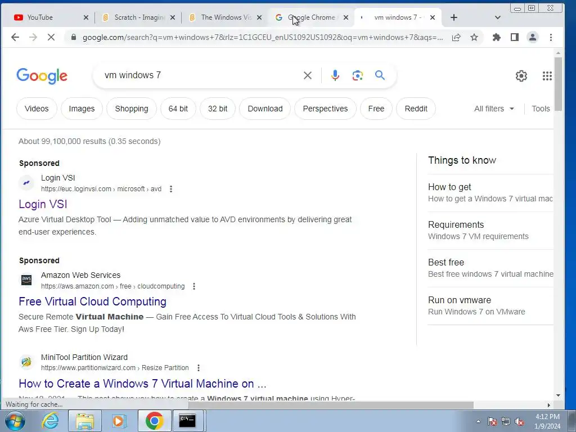Bookmark this page with the star
Viewport: 576px width, 432px height.
click(474, 37)
